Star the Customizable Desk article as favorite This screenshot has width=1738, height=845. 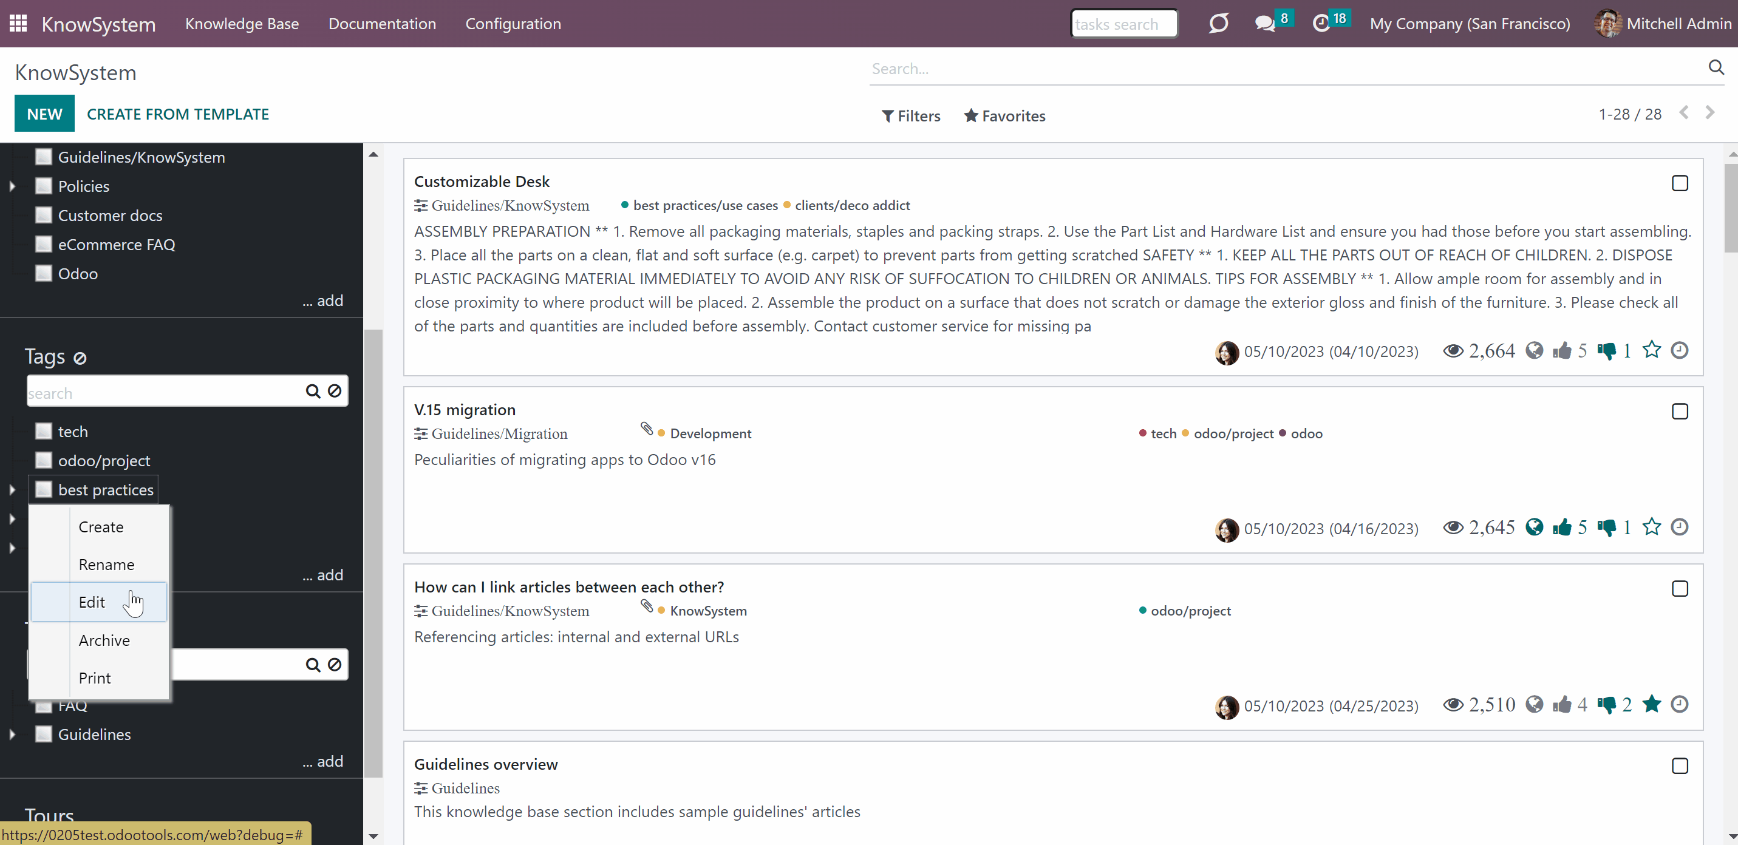pyautogui.click(x=1651, y=350)
